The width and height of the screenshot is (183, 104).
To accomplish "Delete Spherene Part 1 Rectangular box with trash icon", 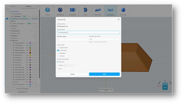I will click(x=37, y=19).
